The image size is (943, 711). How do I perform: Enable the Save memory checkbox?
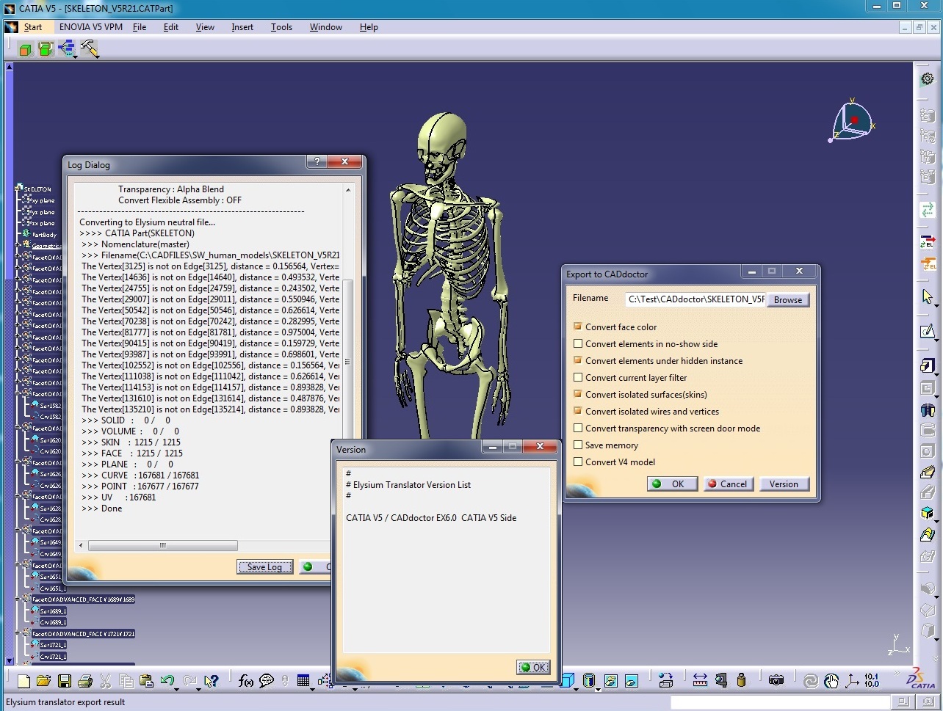(x=578, y=445)
